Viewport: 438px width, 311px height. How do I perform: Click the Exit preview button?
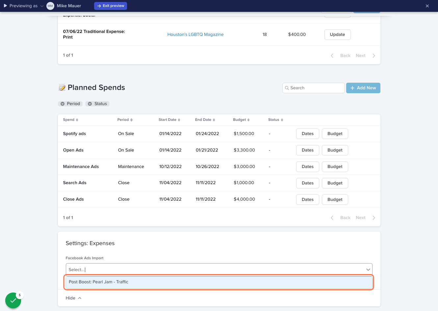click(x=111, y=6)
